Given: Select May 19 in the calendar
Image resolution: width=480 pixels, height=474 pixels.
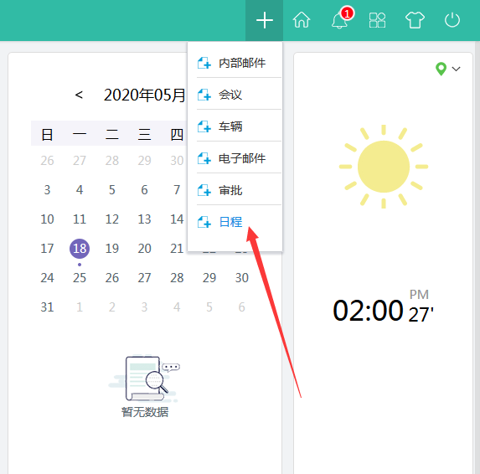Looking at the screenshot, I should click(x=112, y=249).
